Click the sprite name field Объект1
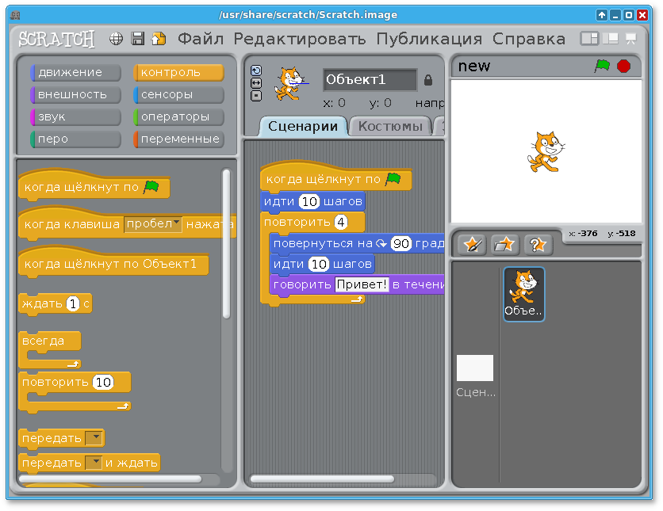The width and height of the screenshot is (663, 511). (x=370, y=80)
